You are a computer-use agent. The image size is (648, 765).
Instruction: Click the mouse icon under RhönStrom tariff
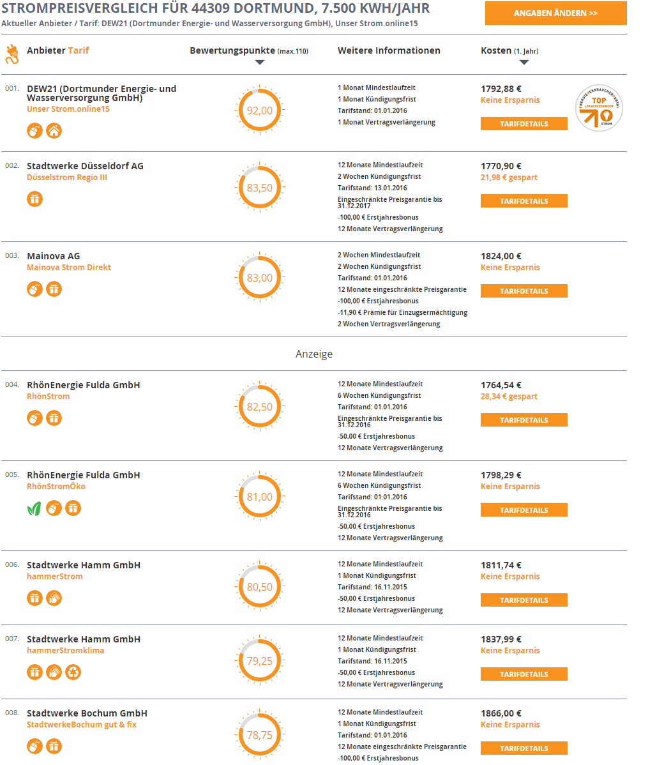(x=34, y=418)
